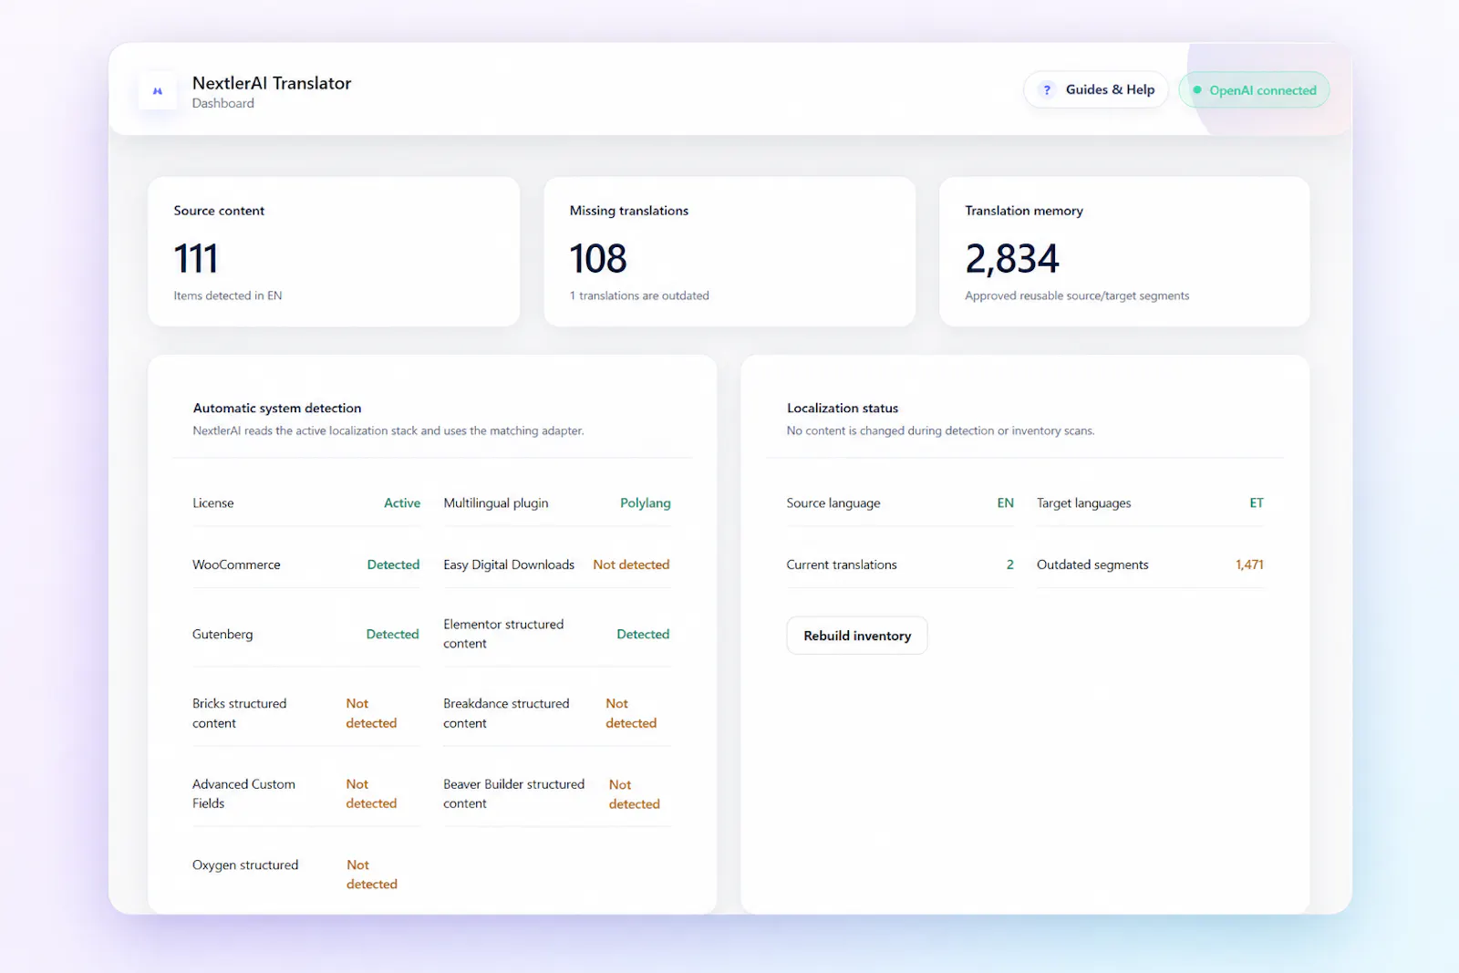Image resolution: width=1459 pixels, height=973 pixels.
Task: Click the Current translations value 2
Action: tap(1009, 564)
